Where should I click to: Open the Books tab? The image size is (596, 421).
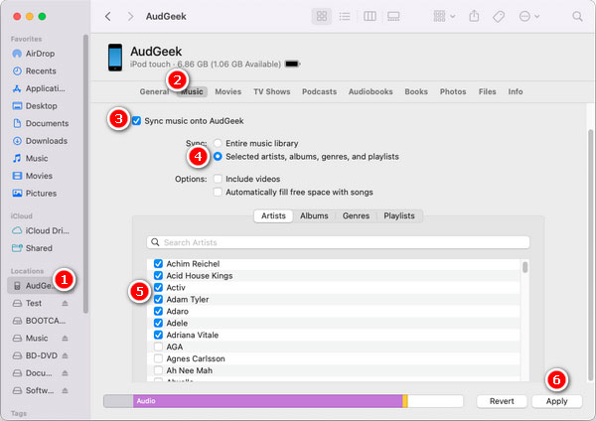tap(416, 91)
